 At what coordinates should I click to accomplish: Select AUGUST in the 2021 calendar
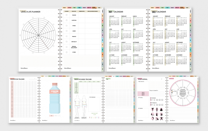pos(123,42)
